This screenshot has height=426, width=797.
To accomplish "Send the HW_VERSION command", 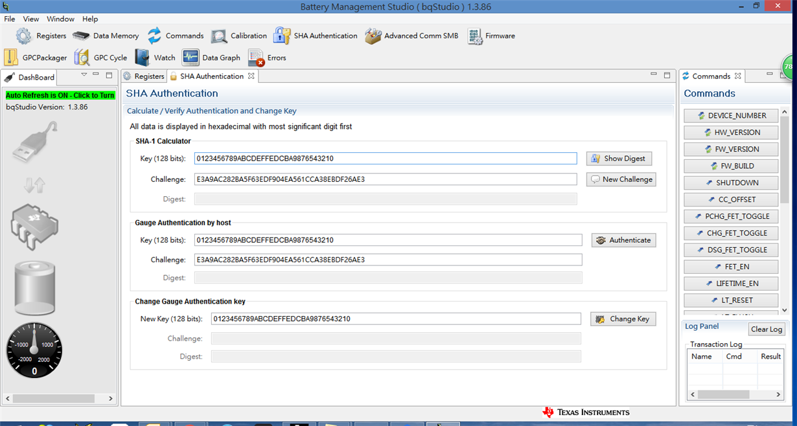I will pos(732,133).
